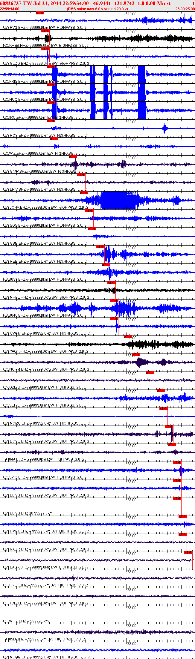Click the RMS noise scaling note in the header
The height and width of the screenshot is (659, 195).
[97, 9]
